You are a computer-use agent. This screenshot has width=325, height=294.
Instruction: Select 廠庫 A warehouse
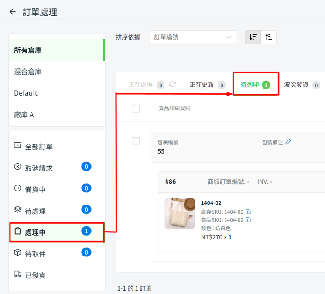(24, 115)
